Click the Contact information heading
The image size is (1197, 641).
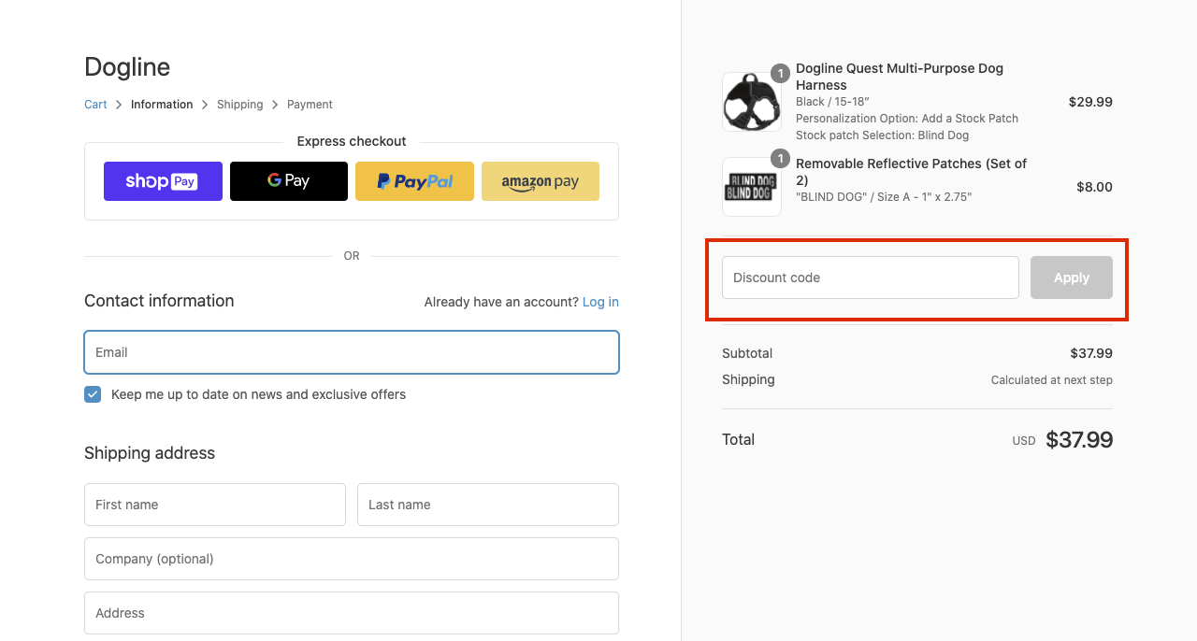[159, 301]
